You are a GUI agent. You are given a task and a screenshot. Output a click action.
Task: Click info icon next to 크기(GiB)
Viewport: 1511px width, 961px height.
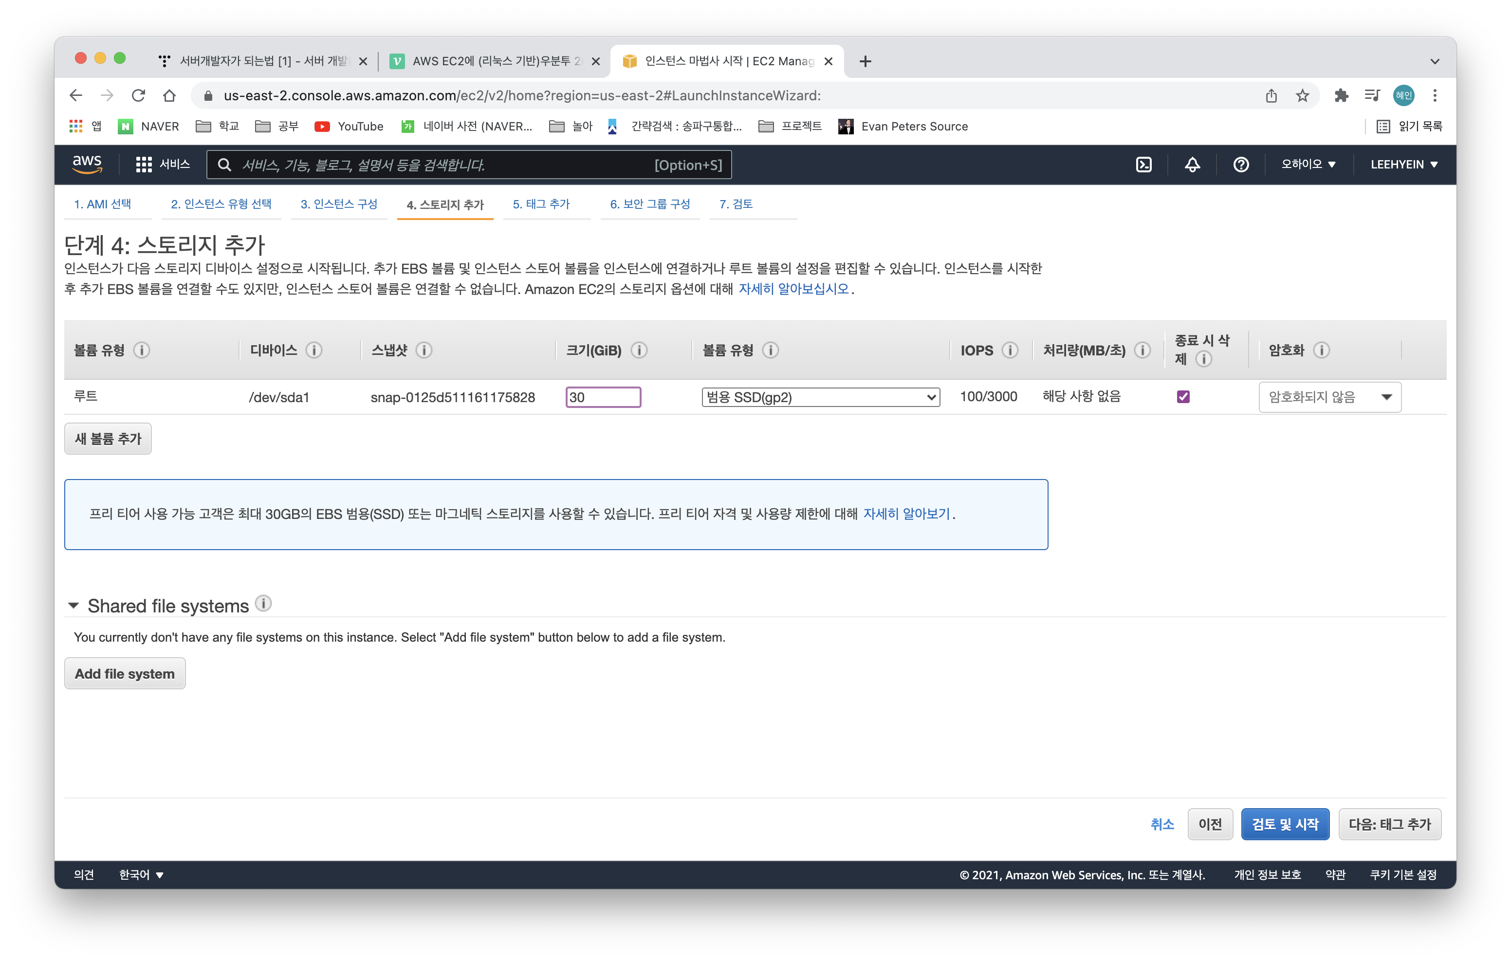pos(639,350)
